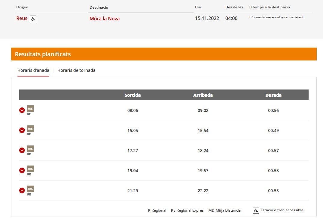Click the 15.11.2022 date value
The width and height of the screenshot is (323, 220).
point(207,19)
